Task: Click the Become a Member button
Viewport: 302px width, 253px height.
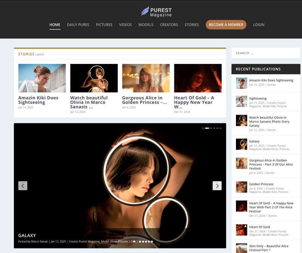Action: 226,25
